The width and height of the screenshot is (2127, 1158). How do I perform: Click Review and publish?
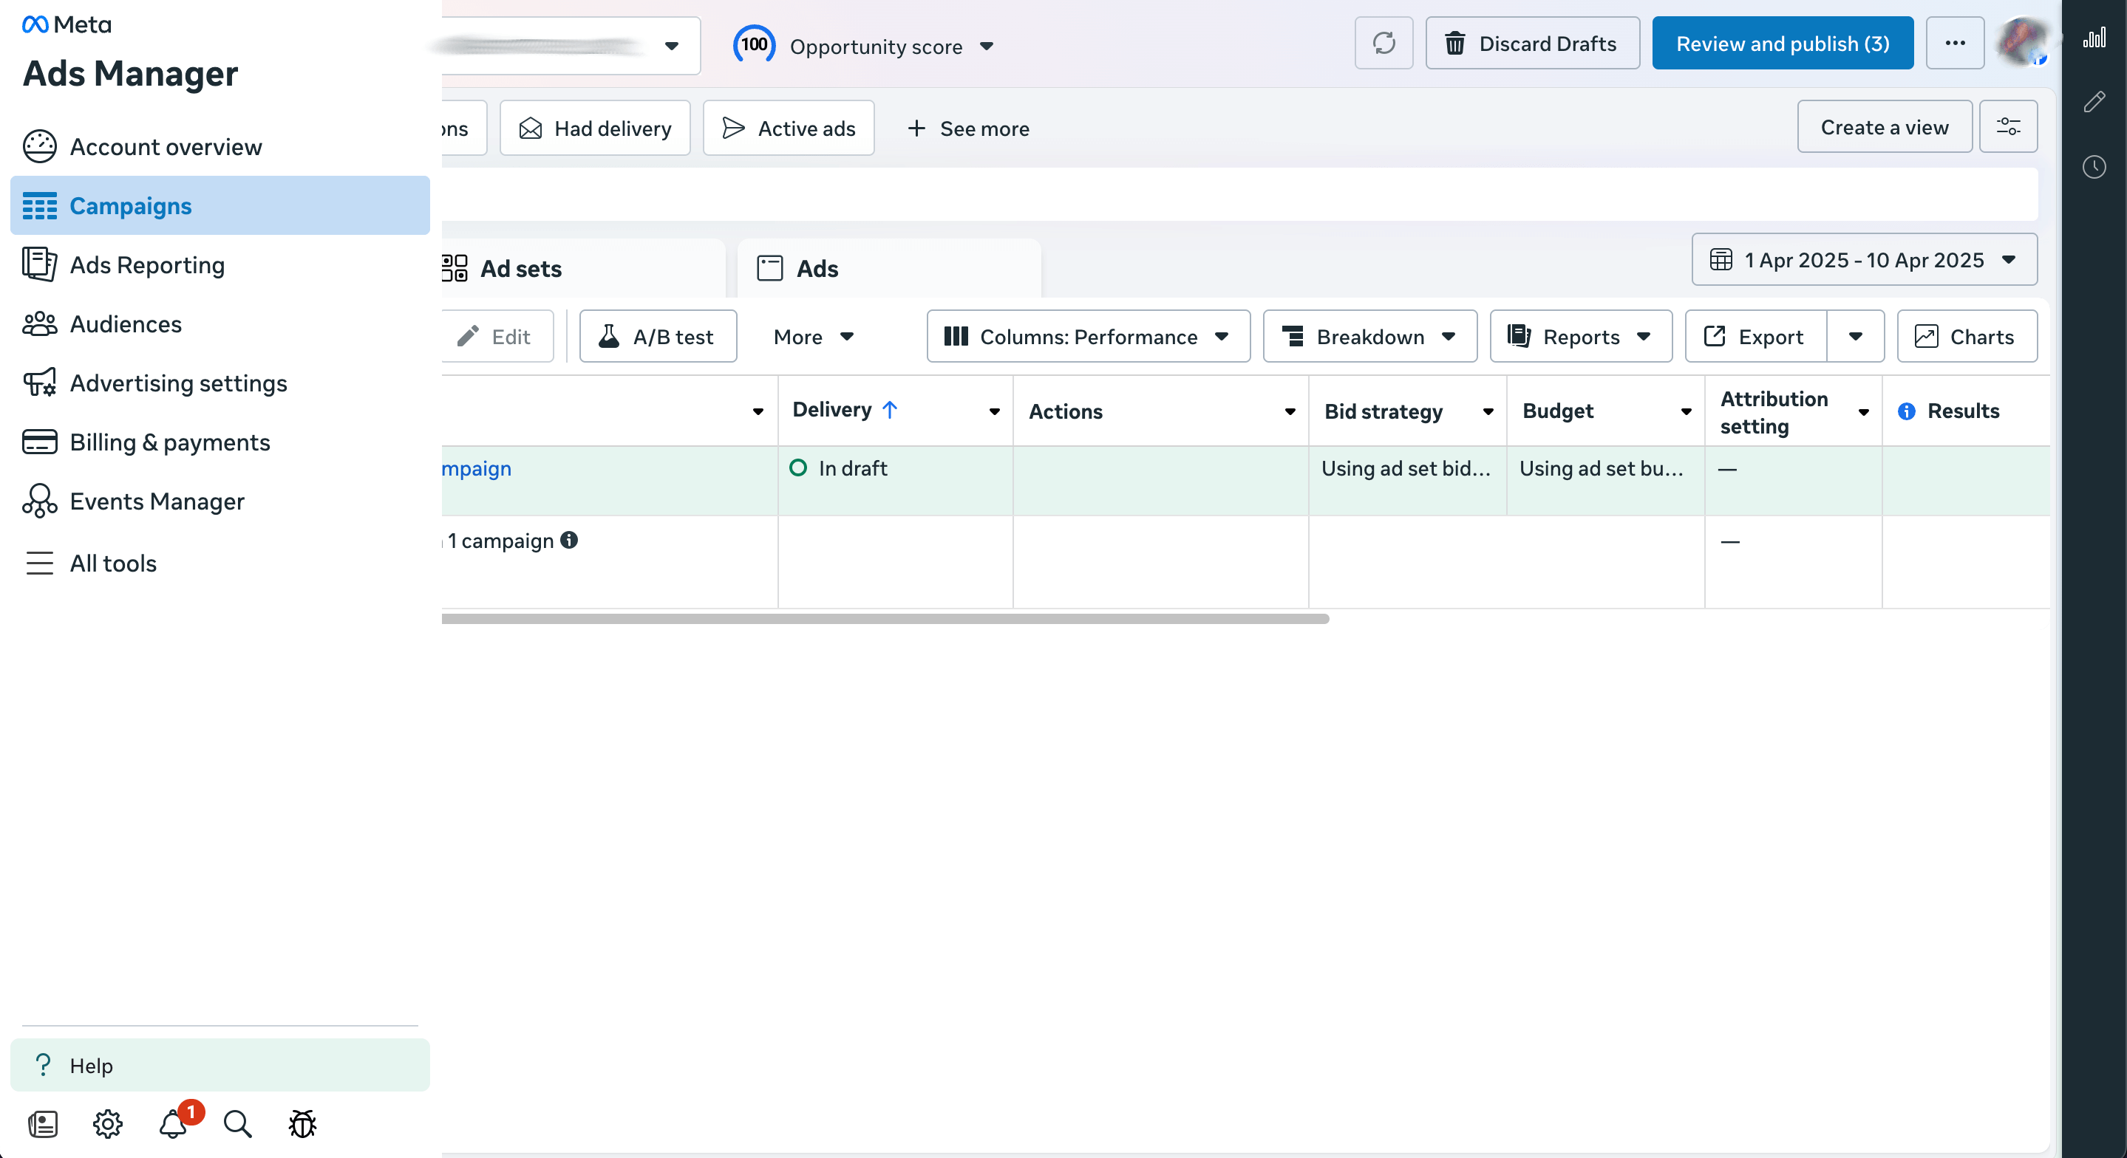1782,43
